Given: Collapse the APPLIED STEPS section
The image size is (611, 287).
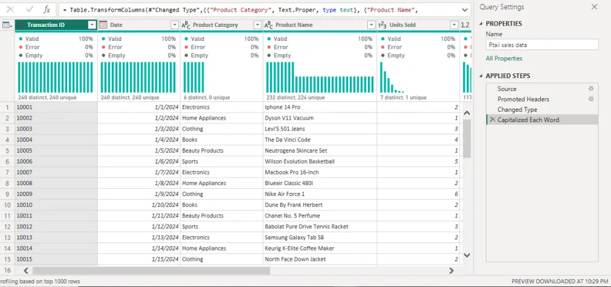Looking at the screenshot, I should pyautogui.click(x=480, y=76).
